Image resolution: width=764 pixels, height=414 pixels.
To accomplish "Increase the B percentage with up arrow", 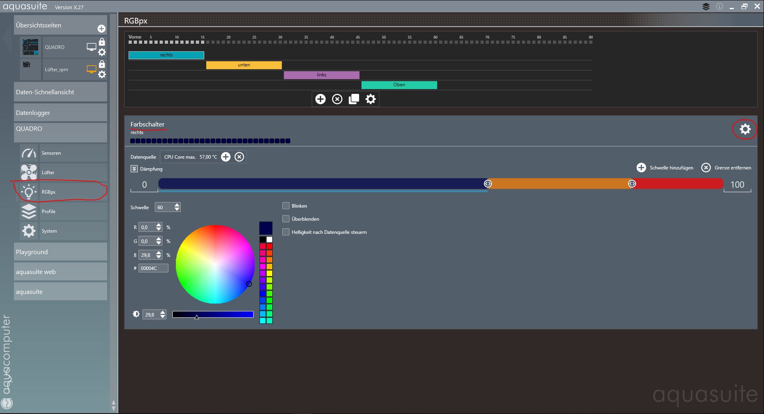I will [x=159, y=253].
